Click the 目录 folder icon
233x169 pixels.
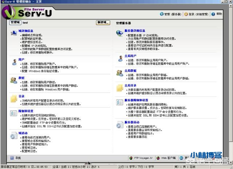14,98
